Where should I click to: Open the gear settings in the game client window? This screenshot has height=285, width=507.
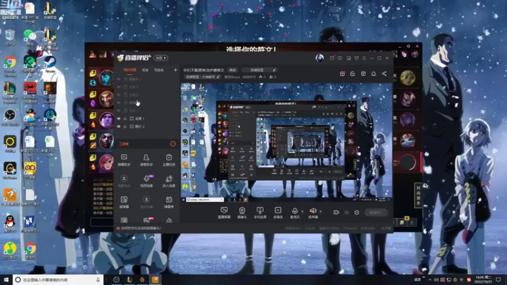[x=408, y=46]
